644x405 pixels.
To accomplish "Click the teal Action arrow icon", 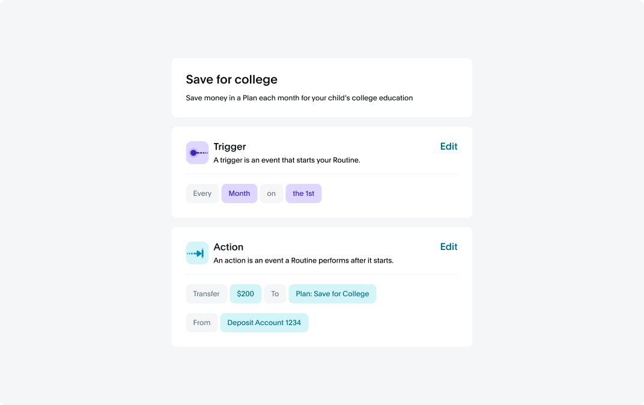I will click(197, 253).
